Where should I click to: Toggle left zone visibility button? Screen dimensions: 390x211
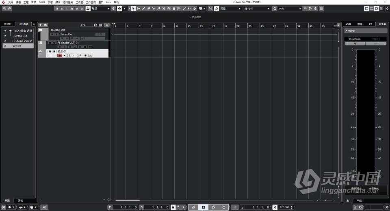[366, 9]
